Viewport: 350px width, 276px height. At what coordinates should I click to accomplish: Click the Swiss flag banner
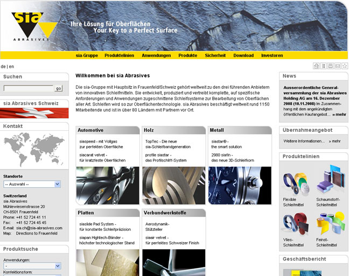(34, 113)
